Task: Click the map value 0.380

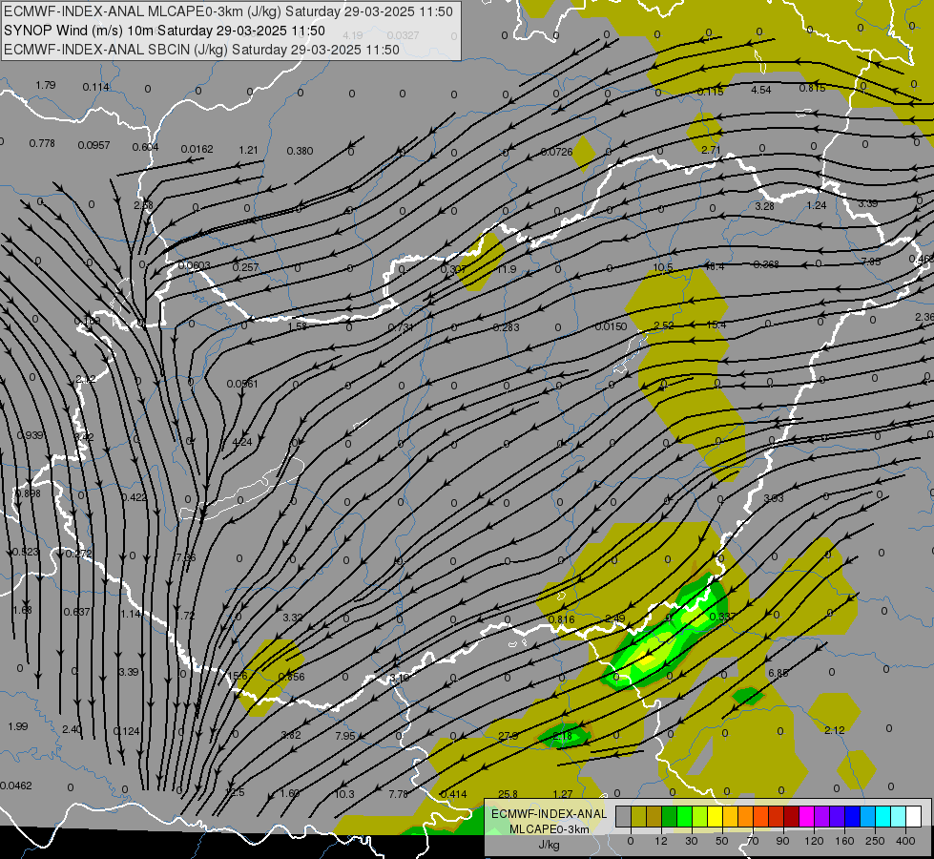Action: (x=300, y=152)
